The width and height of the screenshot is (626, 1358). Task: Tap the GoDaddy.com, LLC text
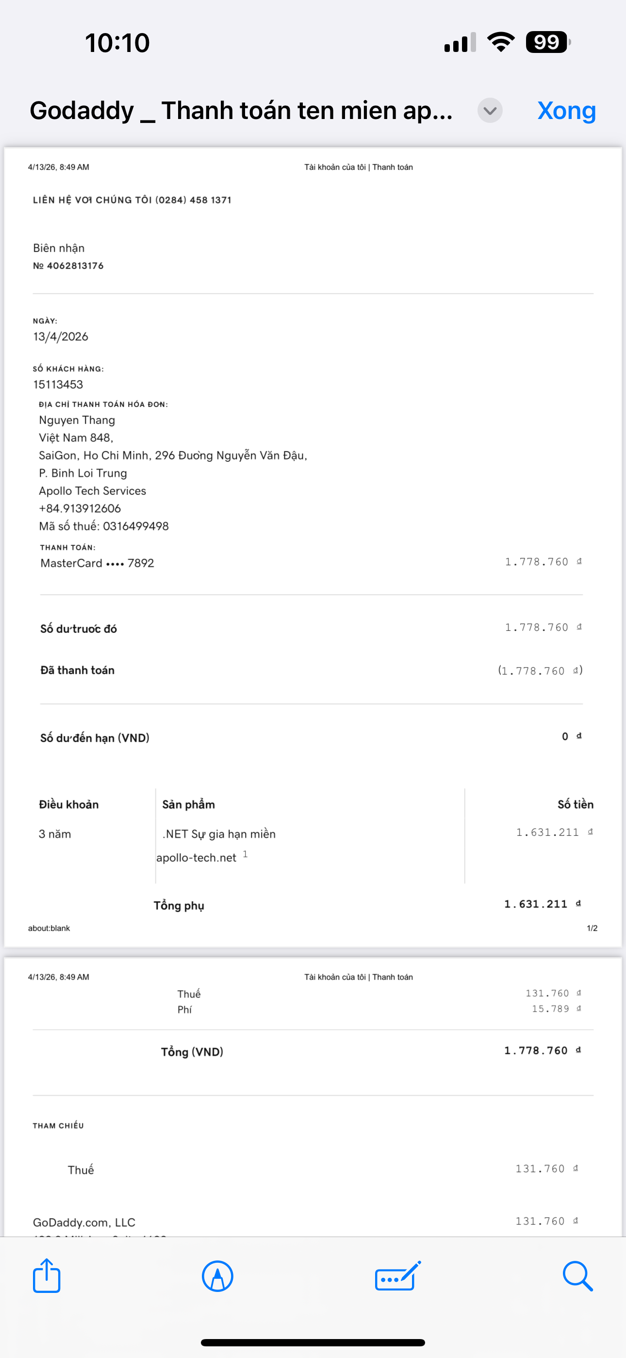84,1222
